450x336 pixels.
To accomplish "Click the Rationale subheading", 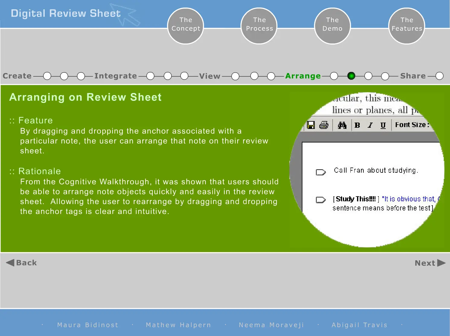I will point(40,171).
